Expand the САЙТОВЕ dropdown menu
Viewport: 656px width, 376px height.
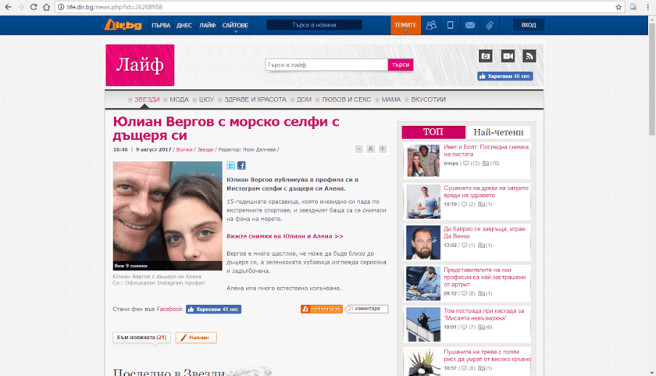(x=235, y=26)
